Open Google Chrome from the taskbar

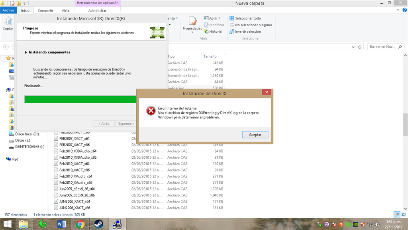(80, 224)
